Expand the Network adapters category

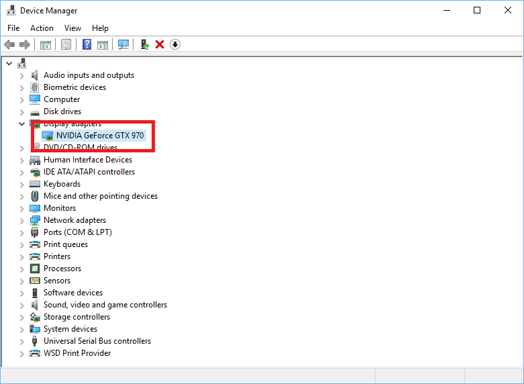tap(22, 220)
